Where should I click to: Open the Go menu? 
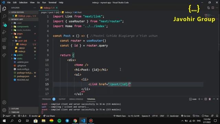coord(38,2)
